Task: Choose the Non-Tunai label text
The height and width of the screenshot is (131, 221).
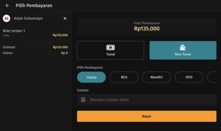Action: click(183, 54)
